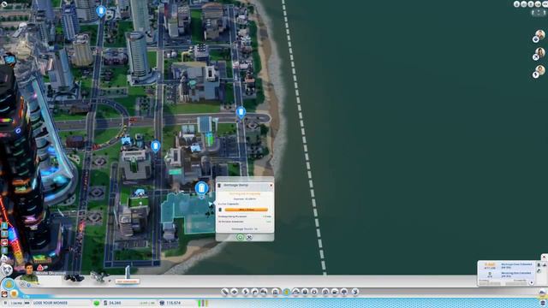Click the top friend avatar on the right
This screenshot has width=548, height=308.
tap(540, 34)
